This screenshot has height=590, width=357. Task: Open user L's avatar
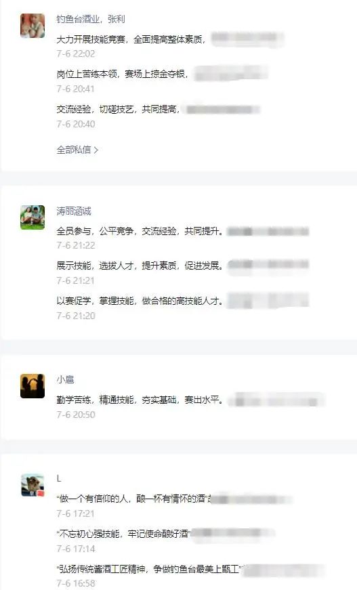[33, 485]
